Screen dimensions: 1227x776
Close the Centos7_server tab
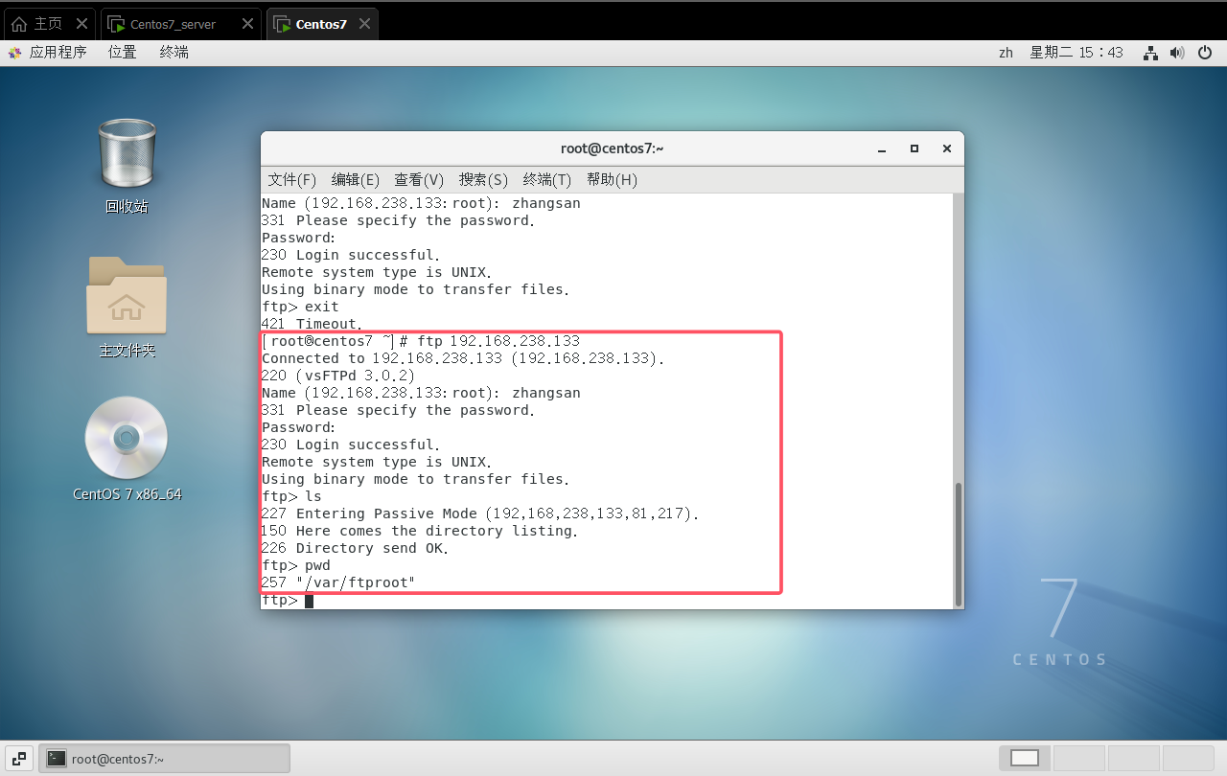point(245,24)
